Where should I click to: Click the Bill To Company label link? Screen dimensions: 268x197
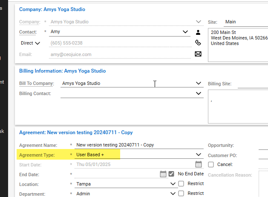[x=37, y=83]
